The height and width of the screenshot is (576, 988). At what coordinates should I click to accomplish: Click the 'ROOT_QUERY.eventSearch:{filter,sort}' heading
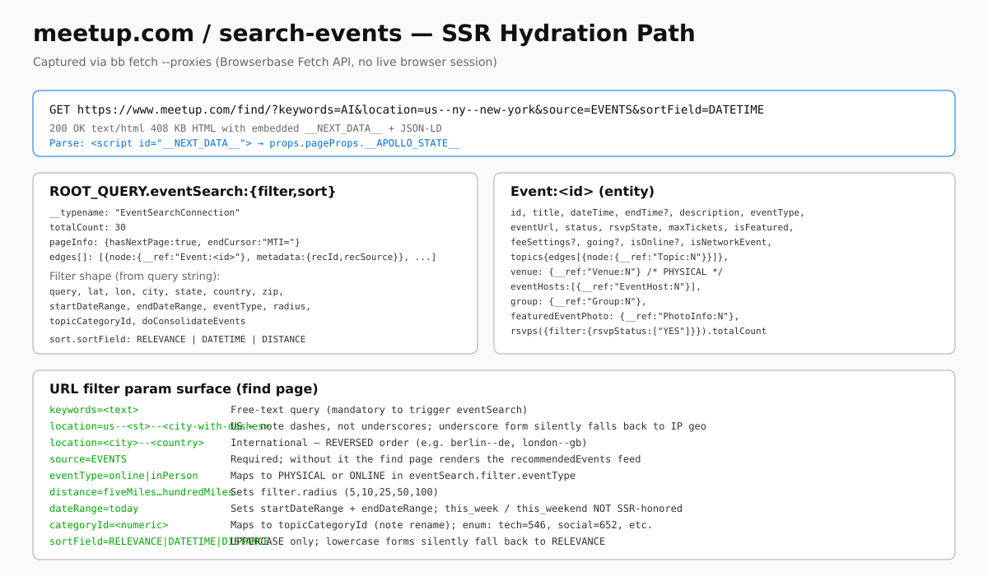pyautogui.click(x=193, y=191)
